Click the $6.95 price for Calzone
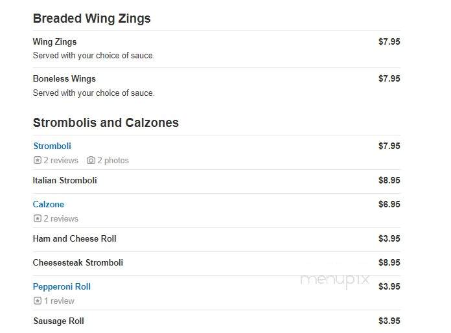This screenshot has width=451, height=333. (389, 204)
